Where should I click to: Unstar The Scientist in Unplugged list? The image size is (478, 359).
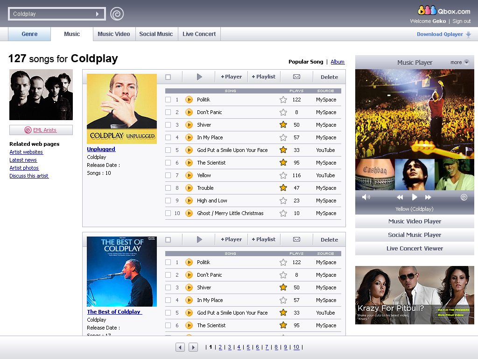[x=283, y=162]
